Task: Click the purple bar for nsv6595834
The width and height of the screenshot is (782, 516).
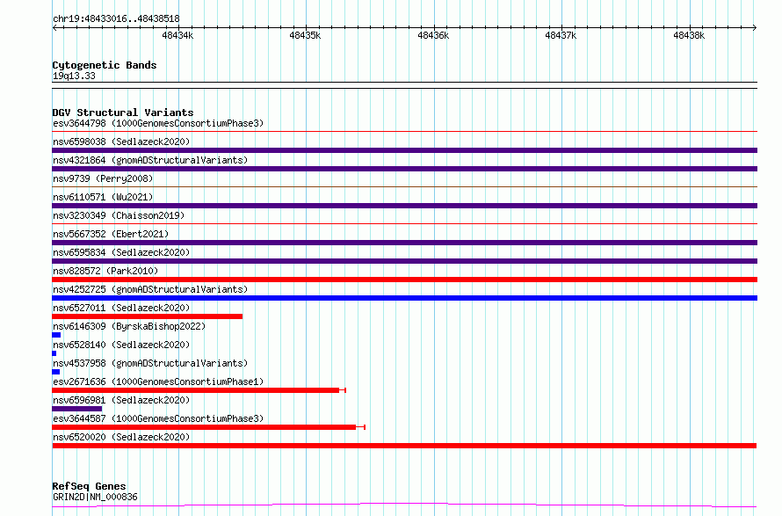Action: (x=404, y=261)
